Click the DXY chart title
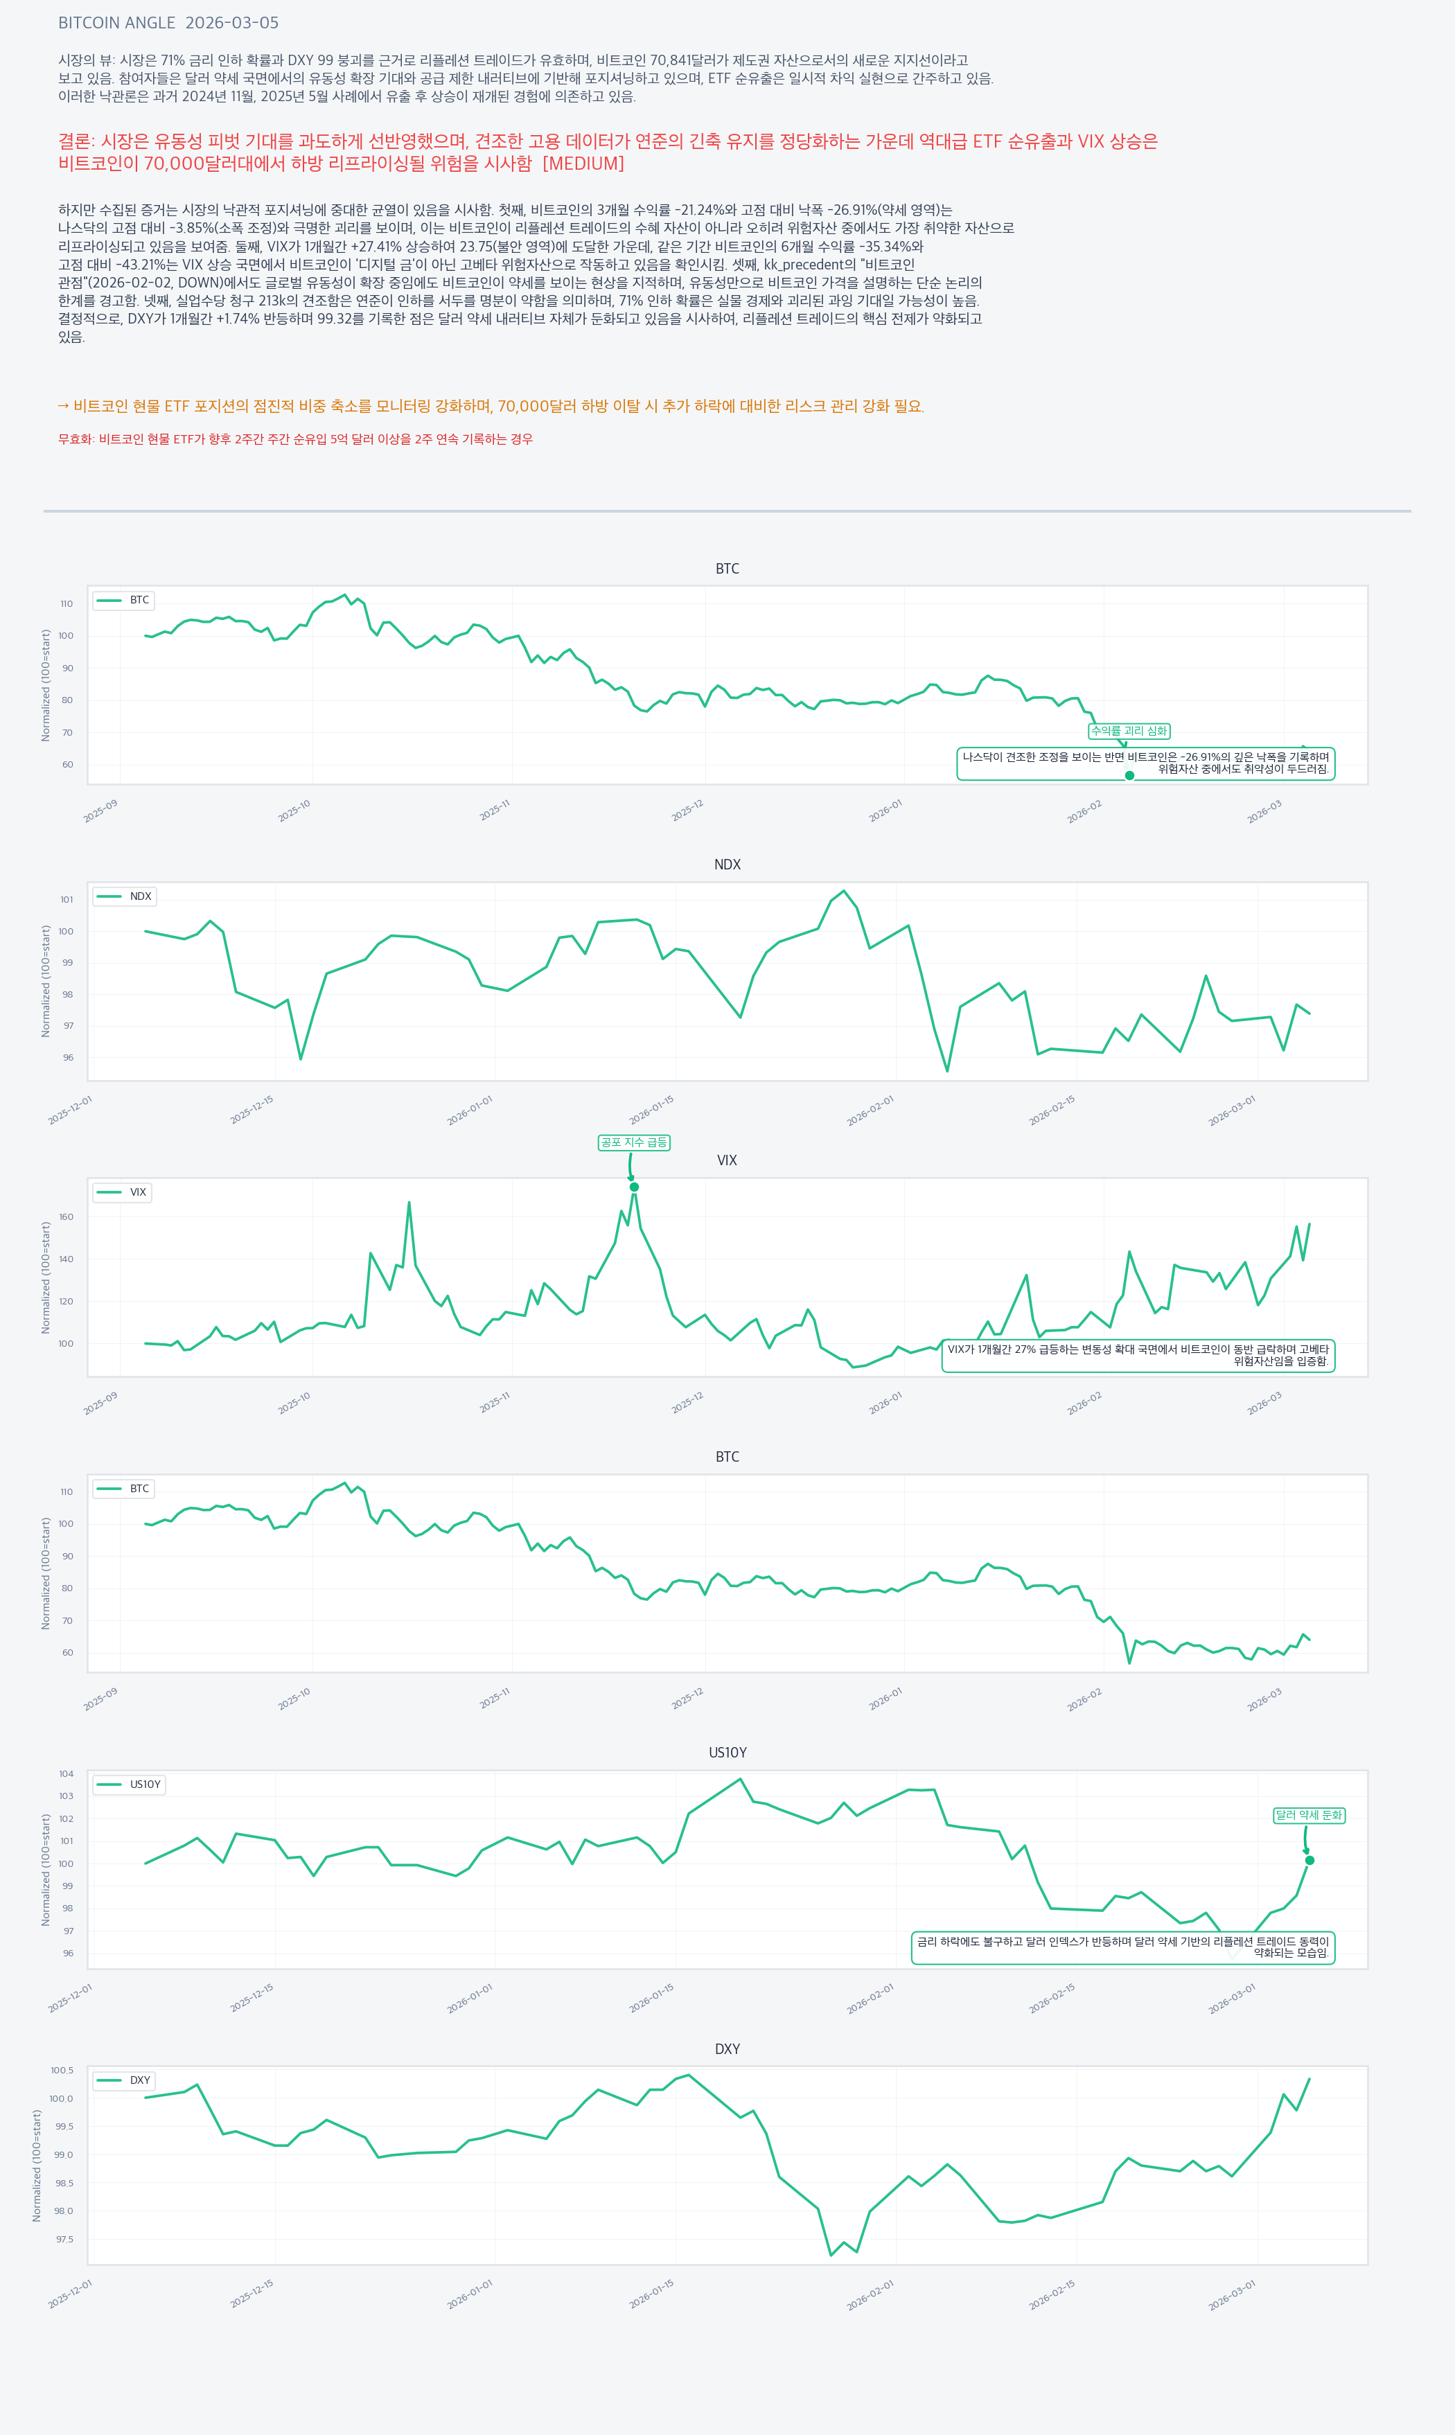The image size is (1455, 2435). tap(727, 2048)
